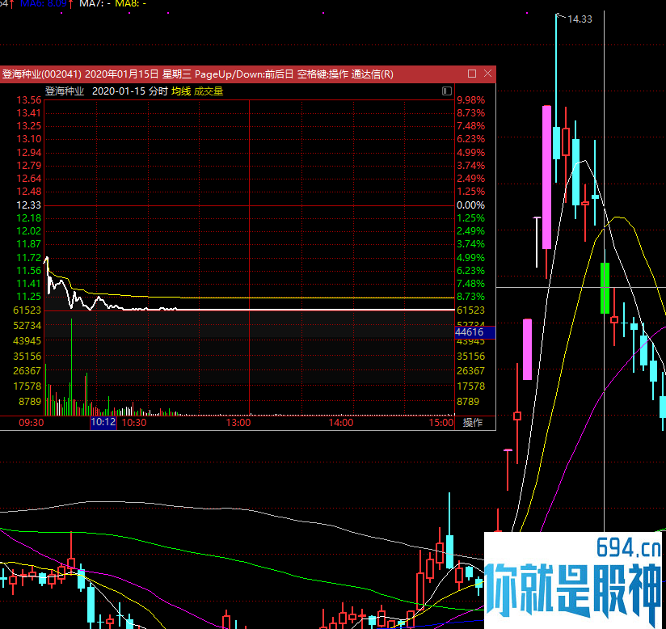Viewport: 666px width, 629px height.
Task: Click the 11.87 price axis label
Action: [x=29, y=244]
